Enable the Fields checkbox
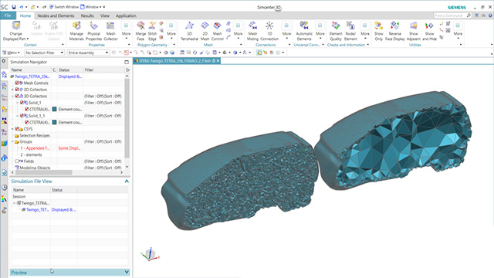Viewport: 494px width, 278px height. point(17,161)
